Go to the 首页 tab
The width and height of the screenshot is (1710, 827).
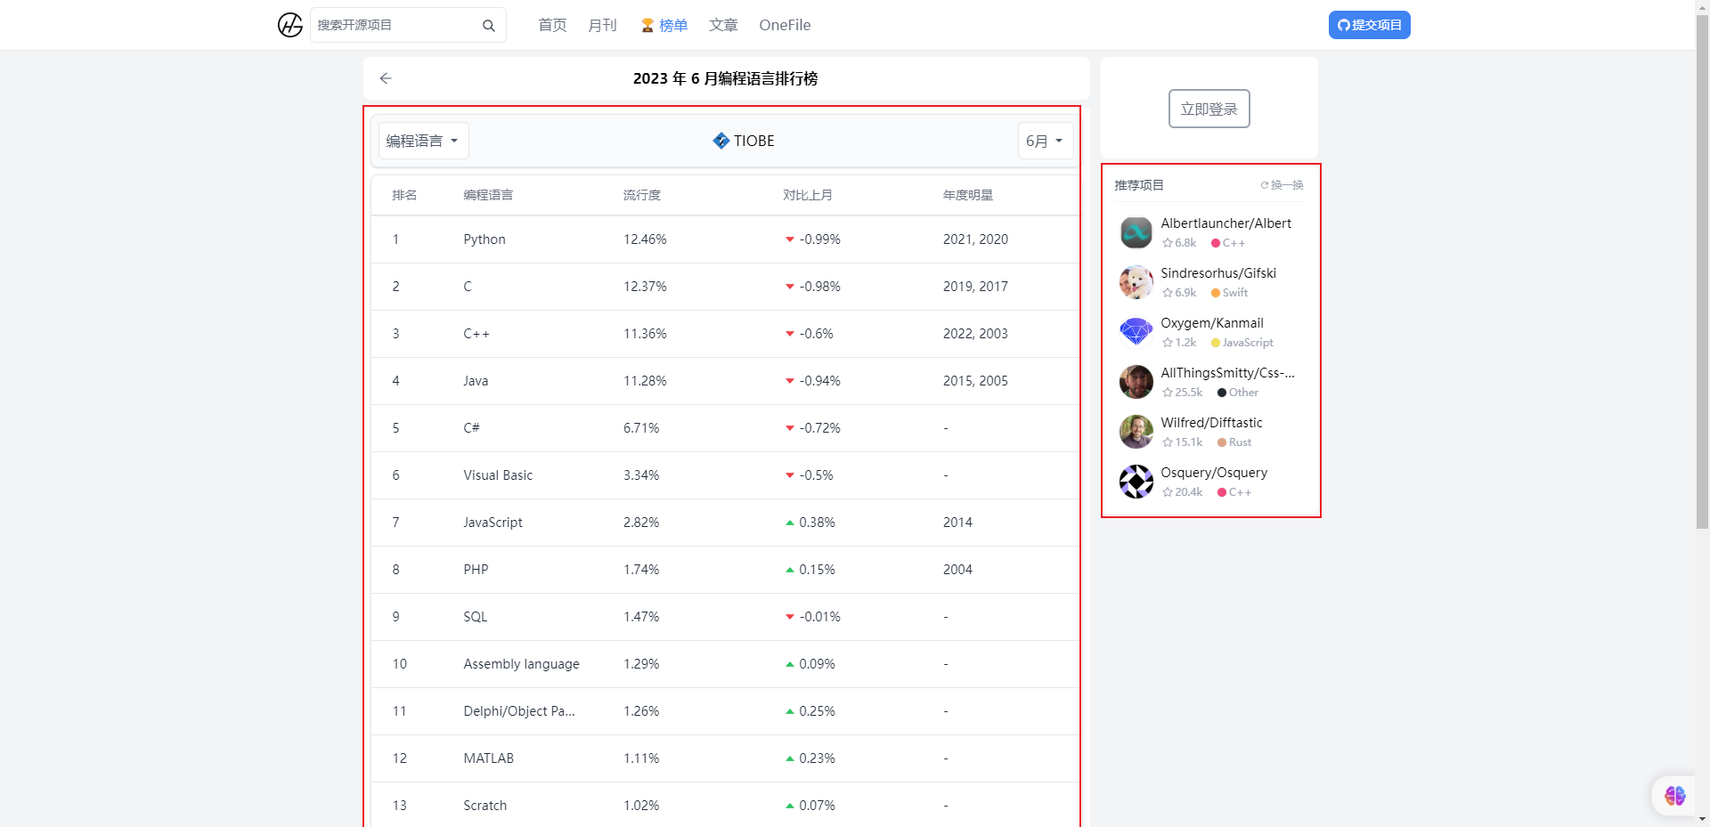coord(552,25)
